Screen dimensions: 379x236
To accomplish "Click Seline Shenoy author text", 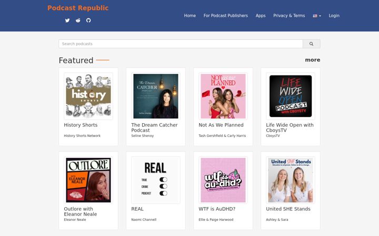I will [142, 136].
